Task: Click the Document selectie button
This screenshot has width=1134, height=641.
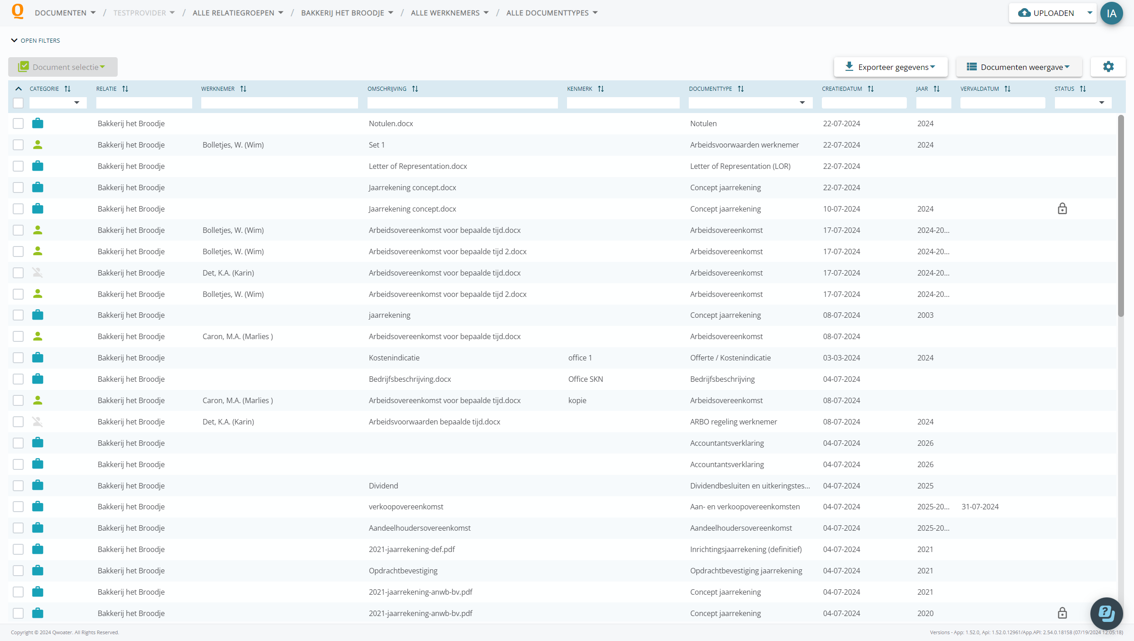Action: 63,67
